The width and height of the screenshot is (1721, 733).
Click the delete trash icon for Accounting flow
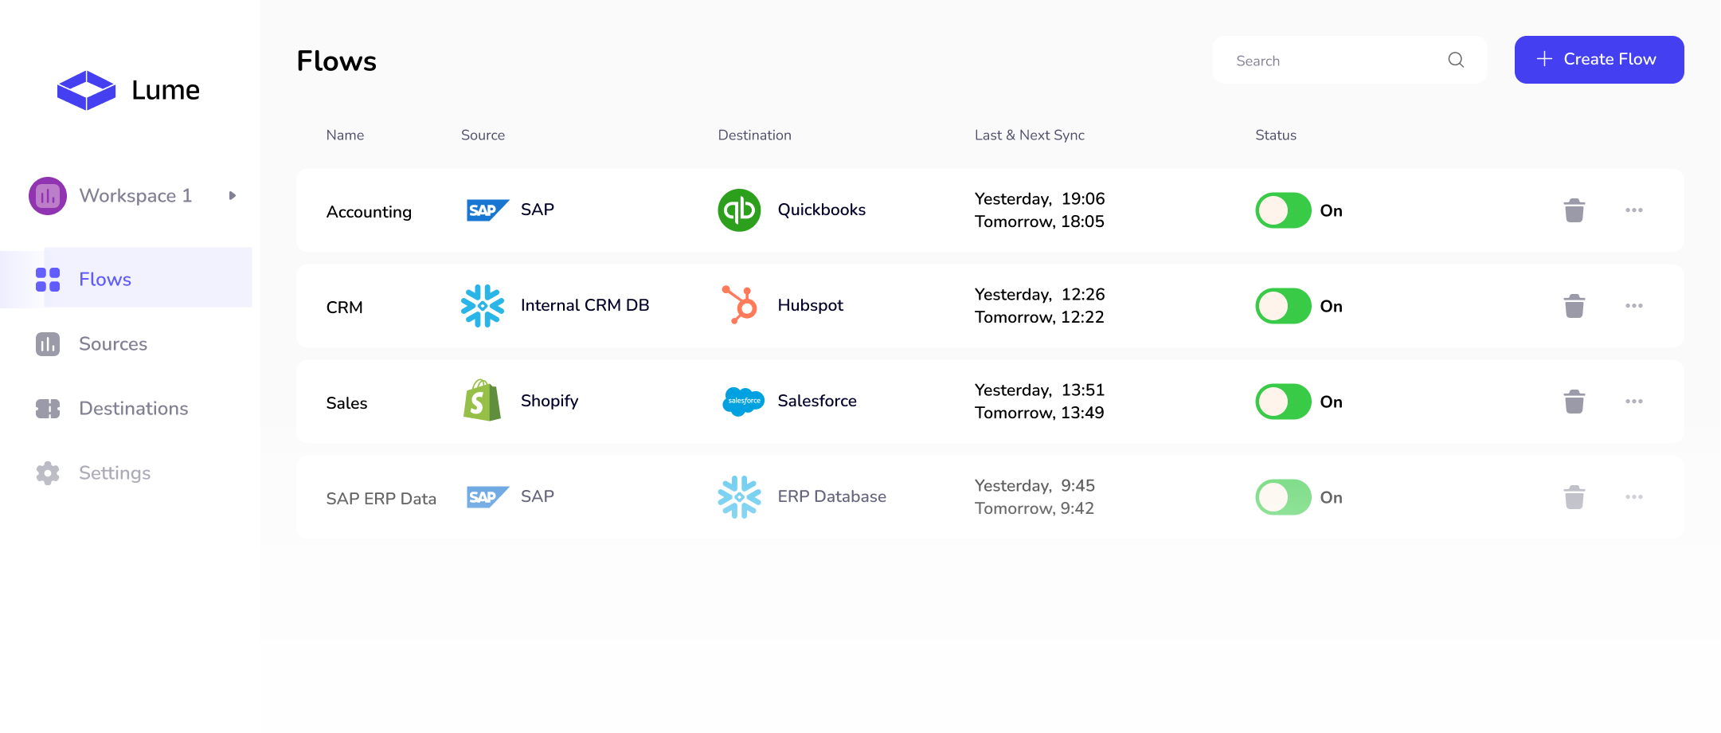(1573, 210)
